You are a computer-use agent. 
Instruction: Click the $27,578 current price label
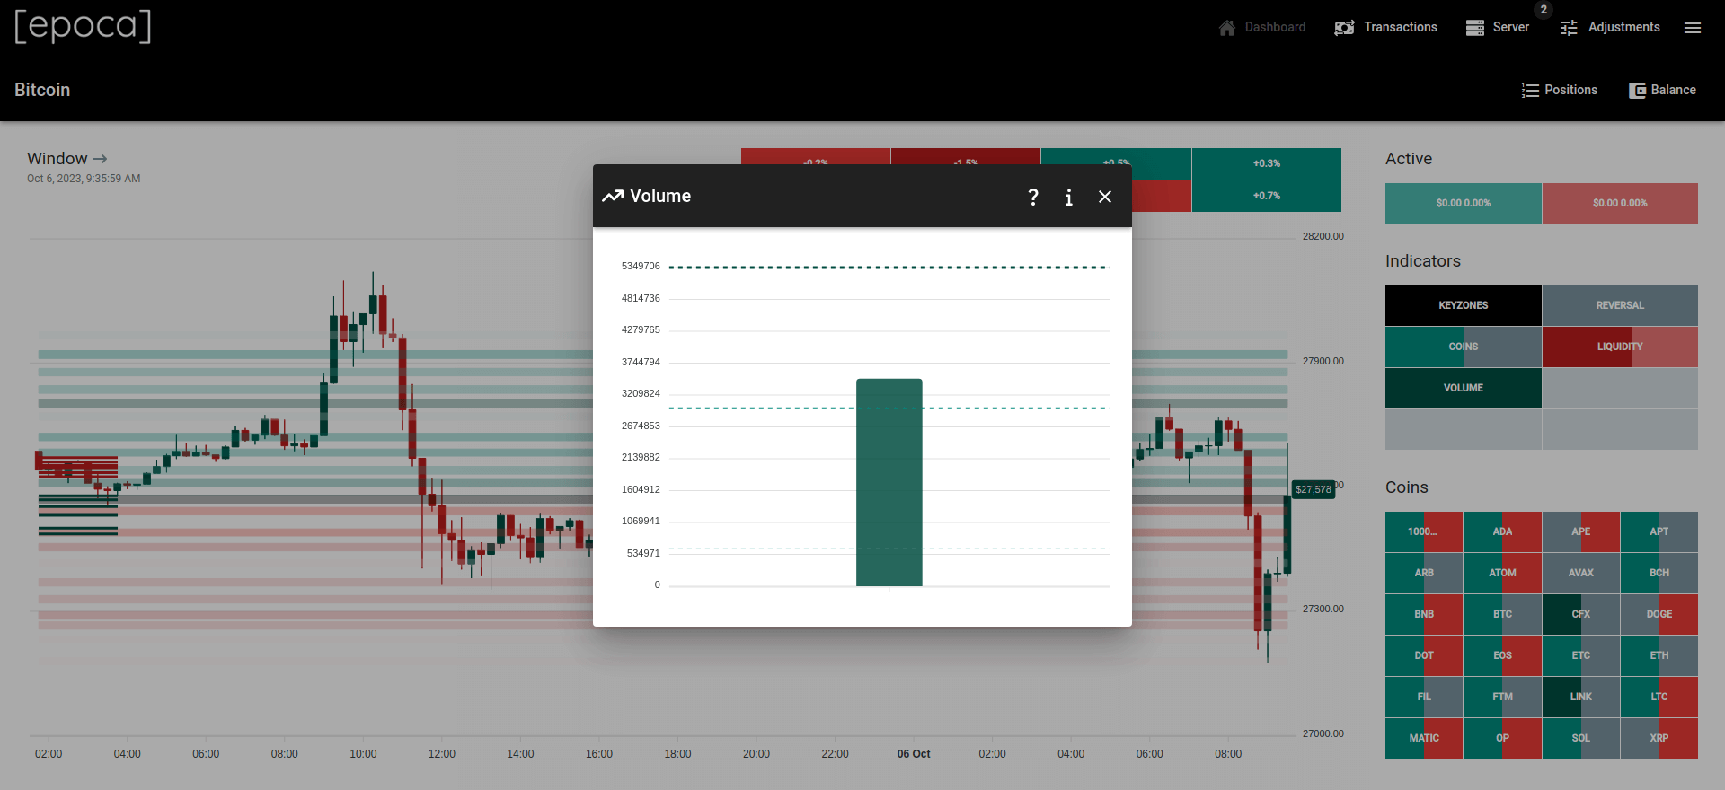pos(1313,489)
